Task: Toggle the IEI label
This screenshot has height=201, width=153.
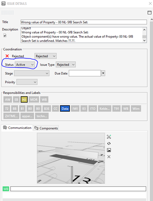Action: point(84,108)
